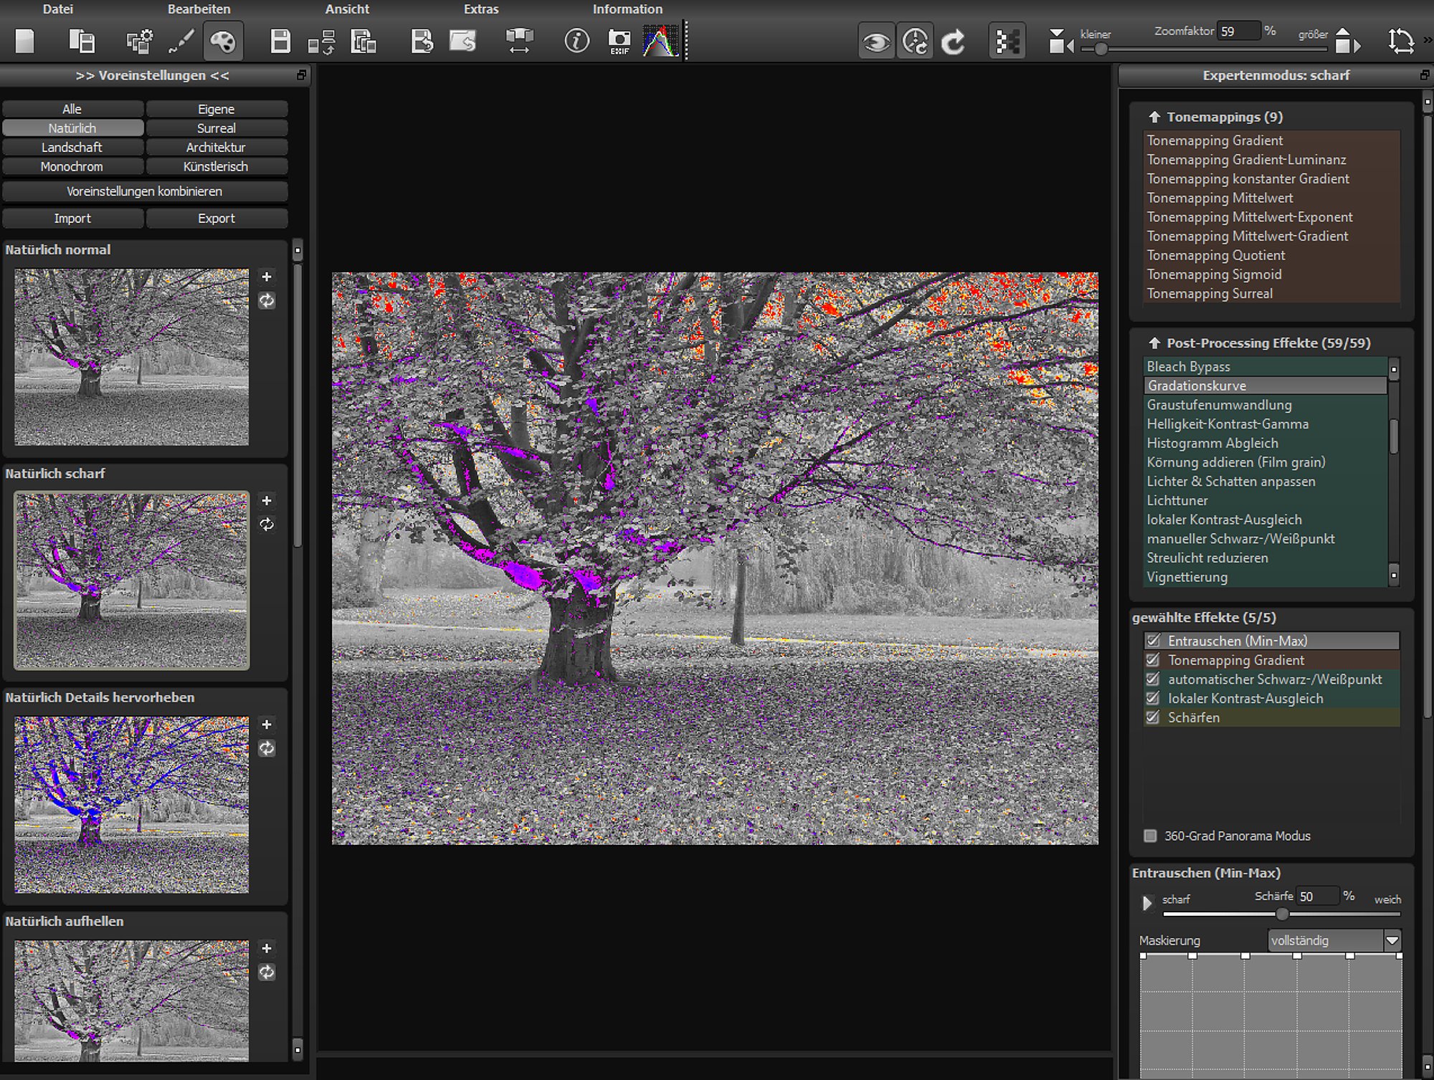Enable the 360-Grad Panorama Modus checkbox

[x=1150, y=836]
